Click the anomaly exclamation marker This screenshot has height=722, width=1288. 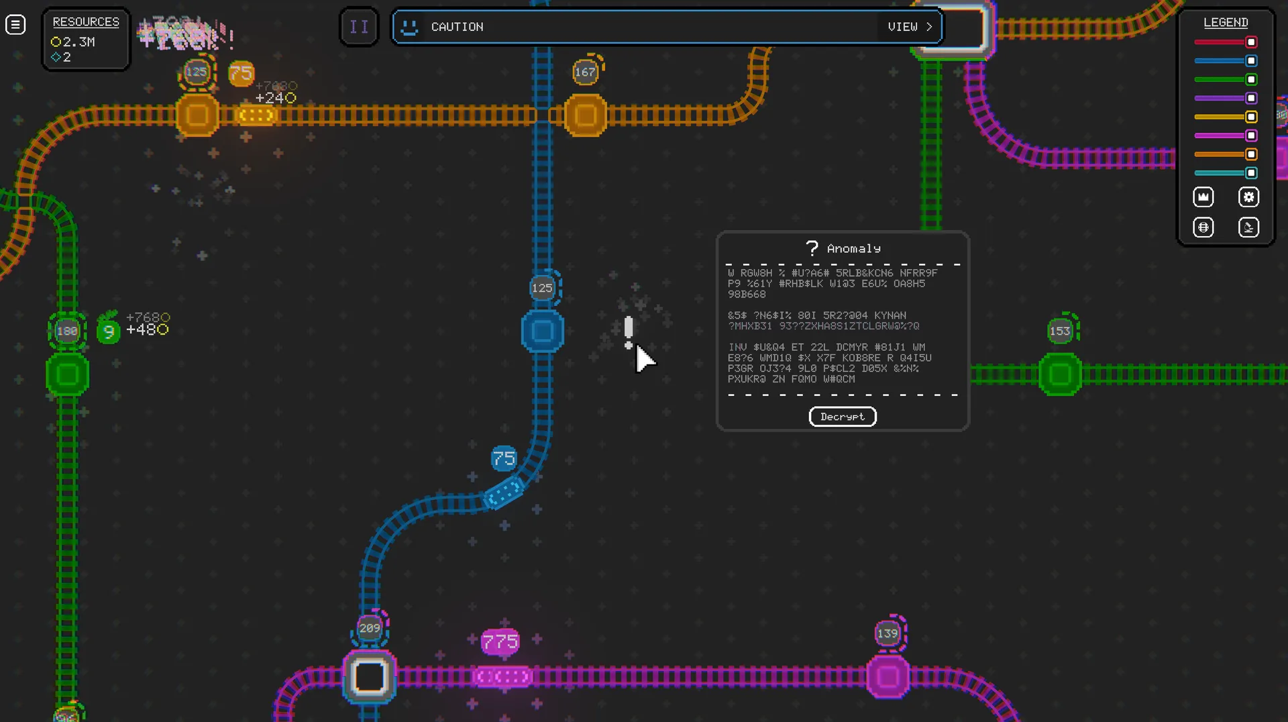(629, 333)
